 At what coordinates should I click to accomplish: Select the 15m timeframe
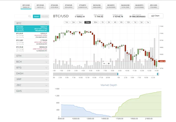[x=88, y=22]
